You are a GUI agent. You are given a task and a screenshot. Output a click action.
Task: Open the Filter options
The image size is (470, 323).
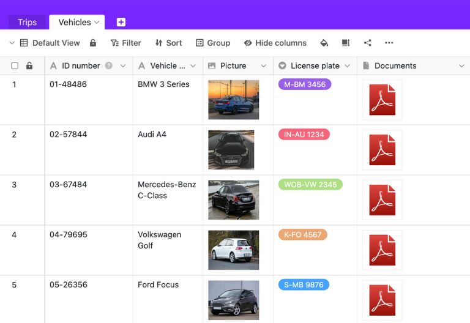125,43
